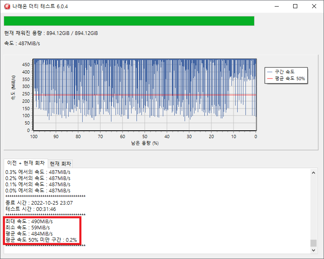324x259 pixels.
Task: Close the Dirty Test window
Action: coord(314,7)
